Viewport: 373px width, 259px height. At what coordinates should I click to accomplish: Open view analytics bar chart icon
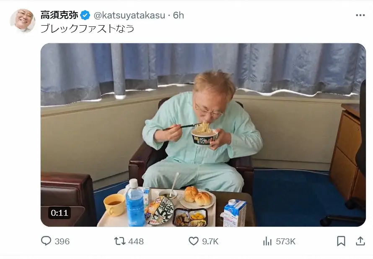[x=267, y=241]
